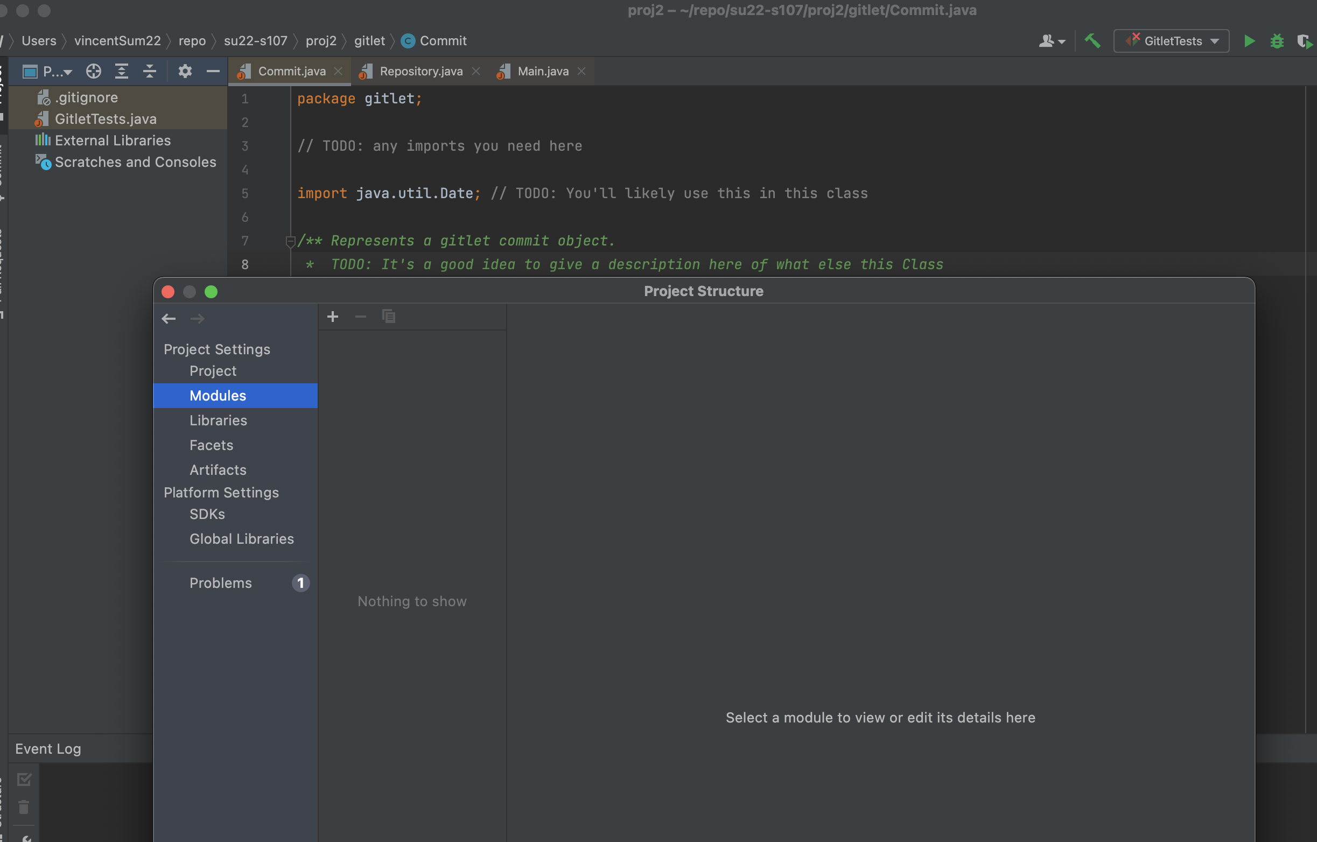Open project panel options gear icon

[x=185, y=71]
